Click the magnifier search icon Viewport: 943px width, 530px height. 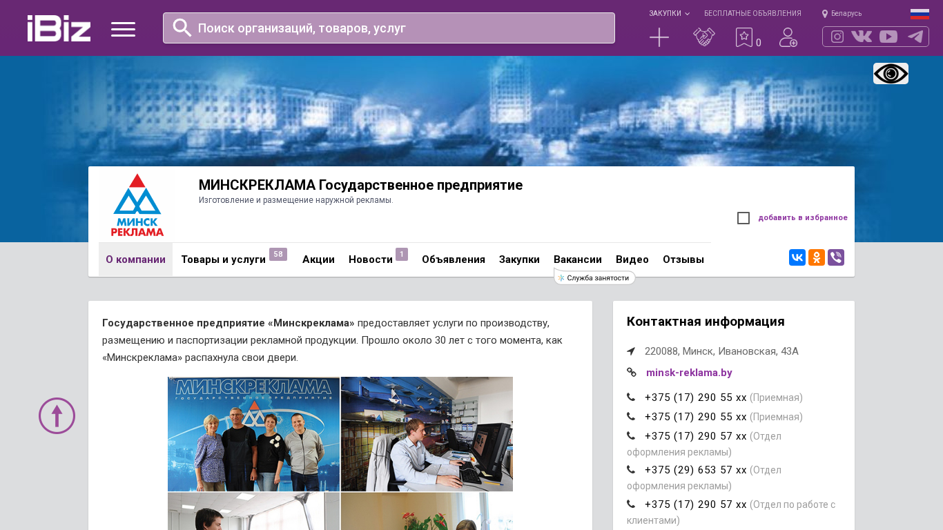(x=182, y=28)
